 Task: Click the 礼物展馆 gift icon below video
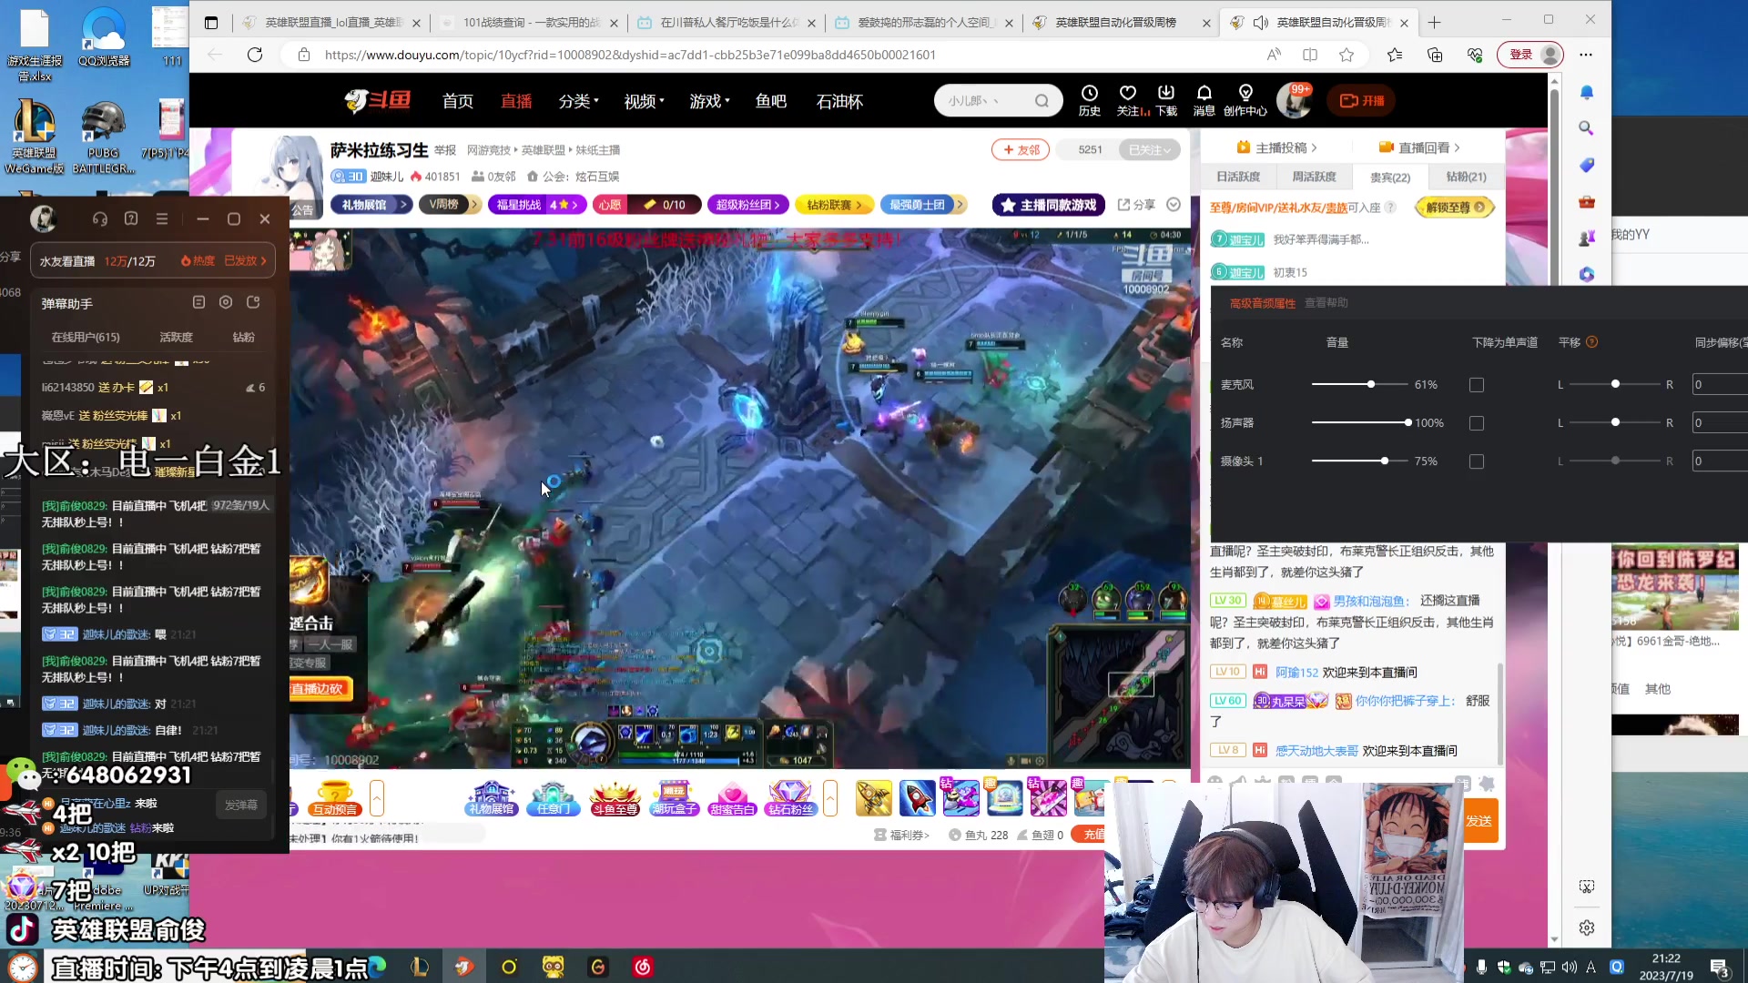(492, 797)
